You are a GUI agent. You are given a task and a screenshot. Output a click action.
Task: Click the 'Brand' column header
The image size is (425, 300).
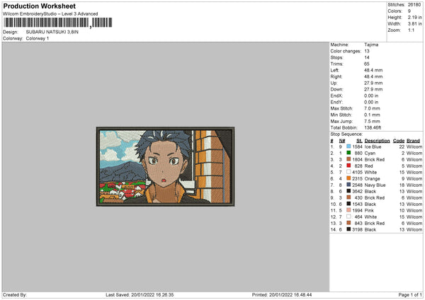point(414,141)
